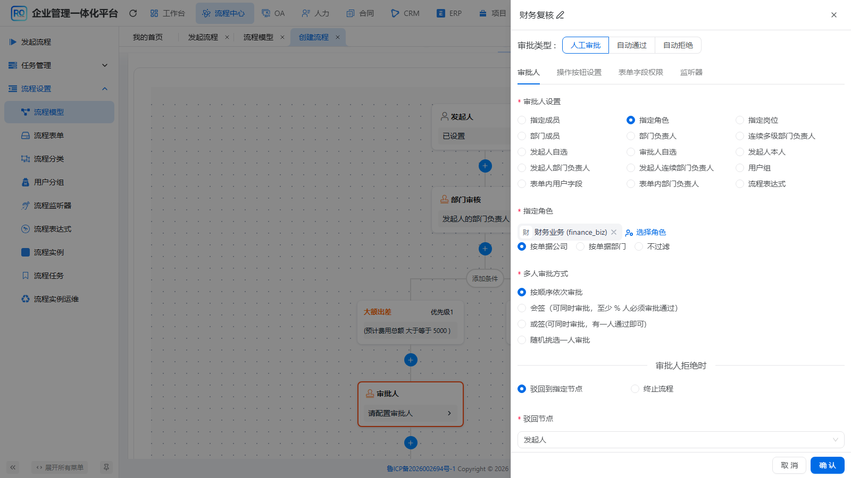Click plus button below 发起人 node
Screen dimensions: 851x478
pyautogui.click(x=485, y=166)
